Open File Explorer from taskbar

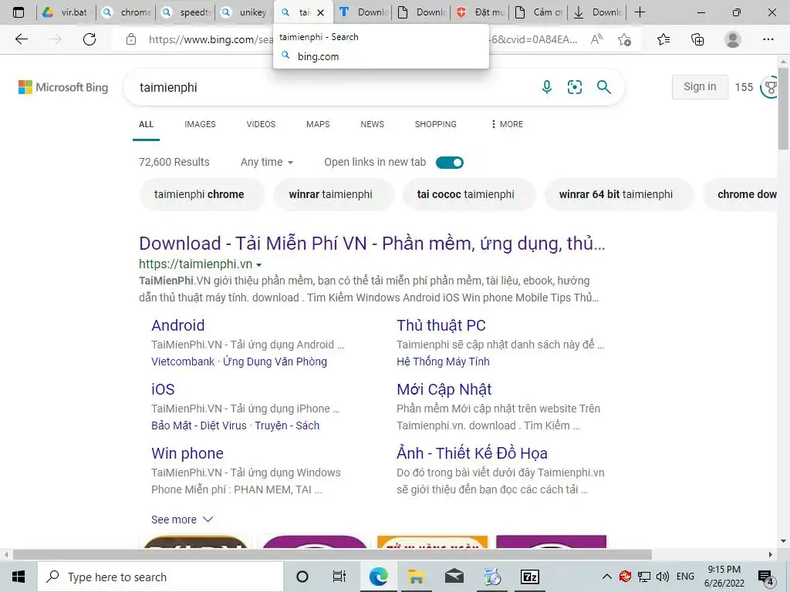416,577
